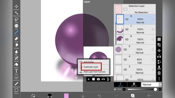The width and height of the screenshot is (175, 98).
Task: Click the layer 4 reorder handle
Action: click(x=153, y=59)
